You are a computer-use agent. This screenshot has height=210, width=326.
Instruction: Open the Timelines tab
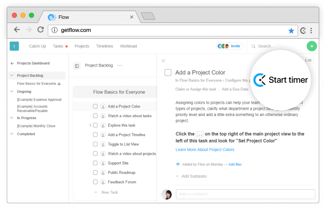pos(104,46)
